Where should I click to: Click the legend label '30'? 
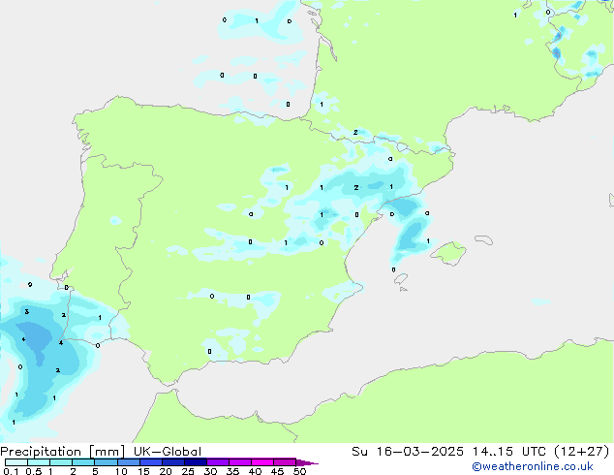[210, 471]
